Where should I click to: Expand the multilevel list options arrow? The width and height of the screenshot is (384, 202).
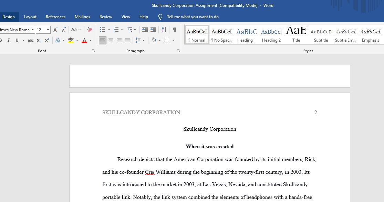tap(135, 30)
